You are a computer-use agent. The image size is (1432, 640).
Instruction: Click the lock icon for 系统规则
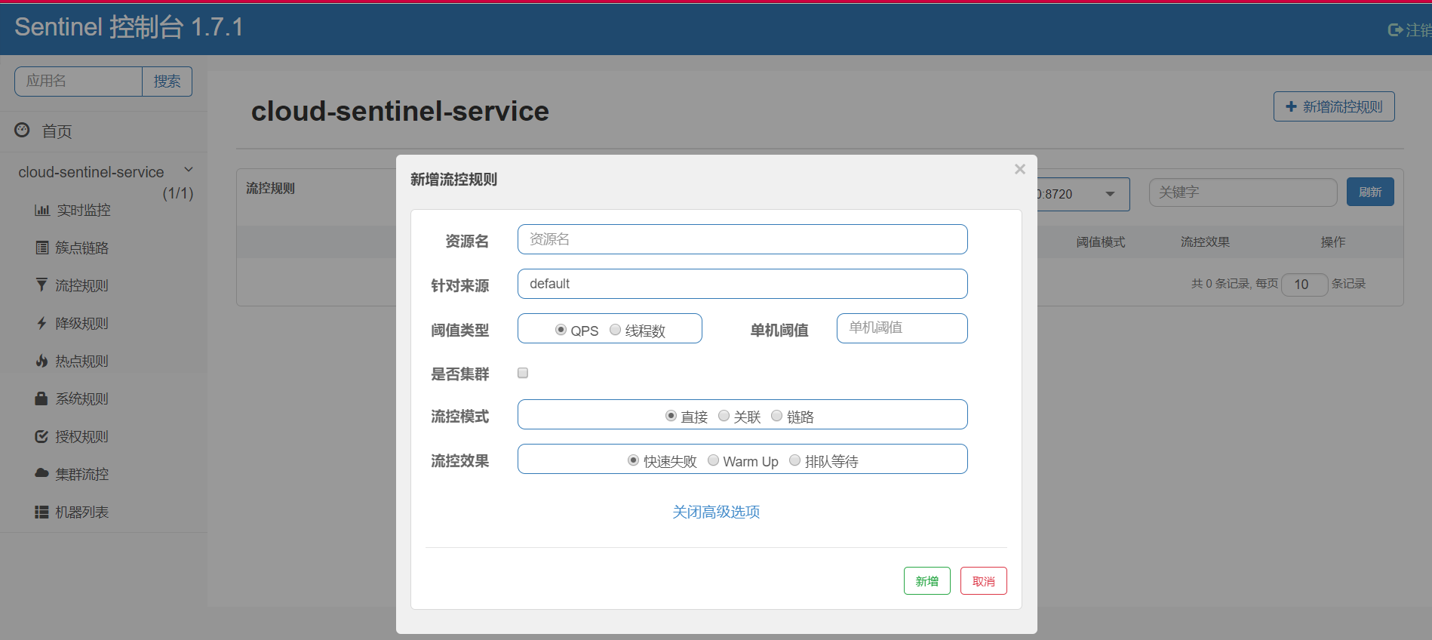tap(41, 398)
